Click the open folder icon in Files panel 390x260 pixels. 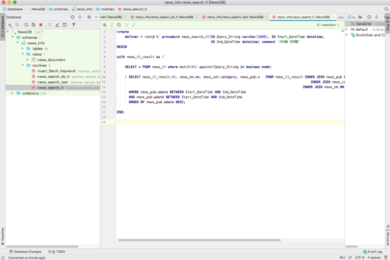tap(360, 17)
